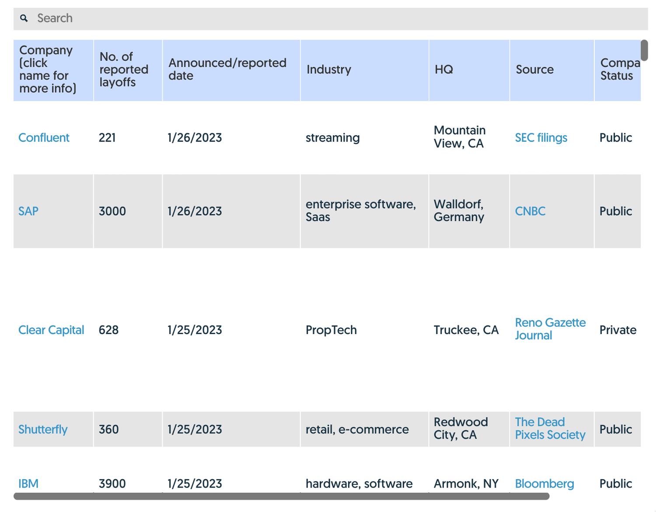Open the Shutterfly company link

click(x=43, y=429)
